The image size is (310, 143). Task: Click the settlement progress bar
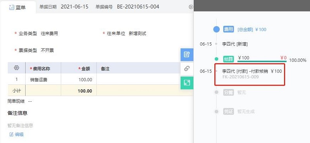pyautogui.click(x=262, y=61)
